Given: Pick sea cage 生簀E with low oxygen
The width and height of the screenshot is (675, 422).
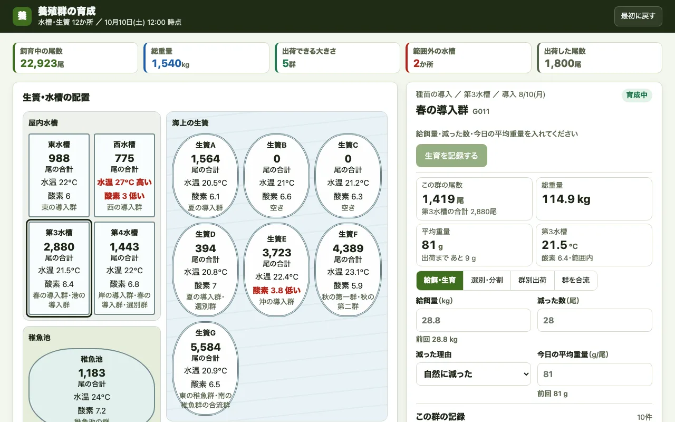Looking at the screenshot, I should click(x=277, y=270).
